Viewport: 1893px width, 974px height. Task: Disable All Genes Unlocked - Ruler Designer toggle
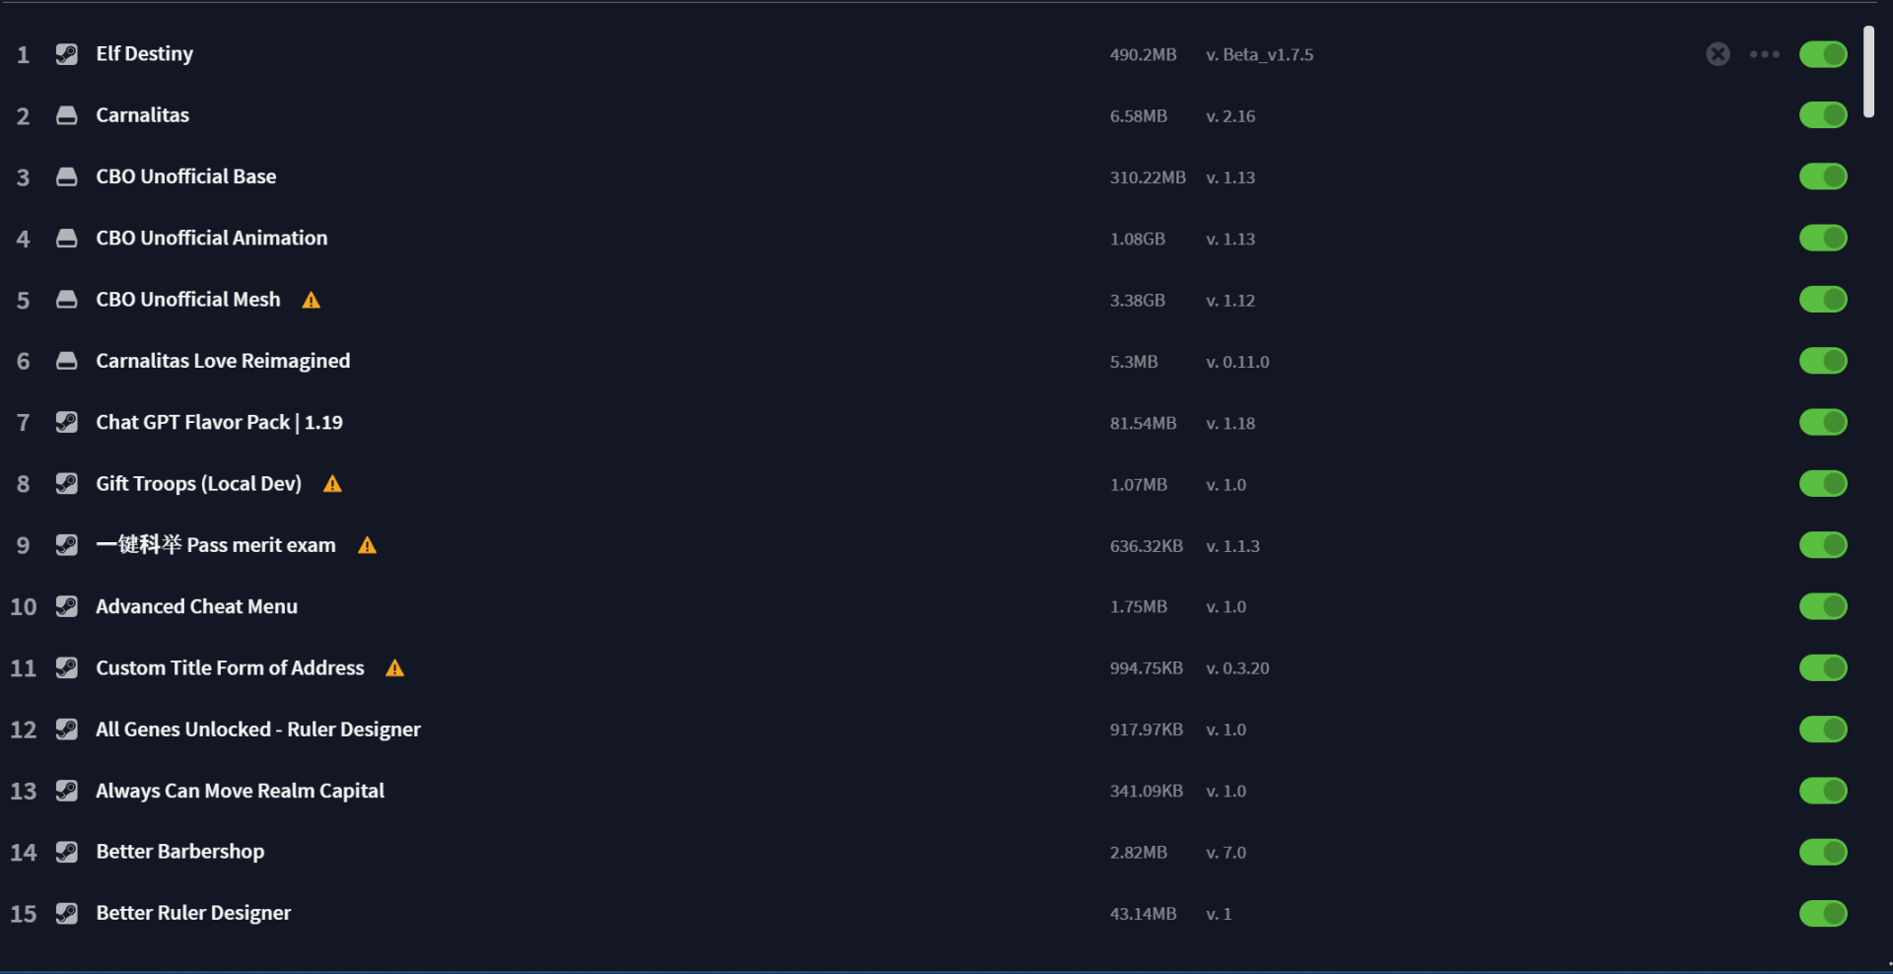tap(1823, 730)
